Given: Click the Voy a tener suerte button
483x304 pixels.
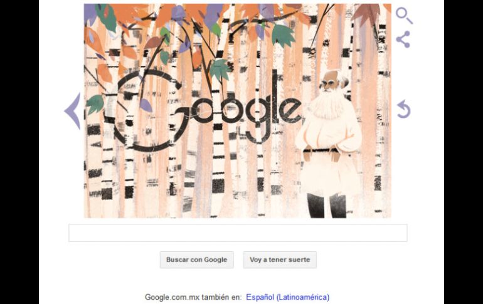Looking at the screenshot, I should 280,259.
